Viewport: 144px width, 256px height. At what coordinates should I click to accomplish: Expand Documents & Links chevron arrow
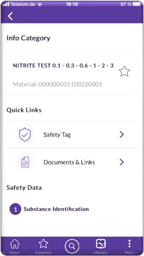pos(122,162)
